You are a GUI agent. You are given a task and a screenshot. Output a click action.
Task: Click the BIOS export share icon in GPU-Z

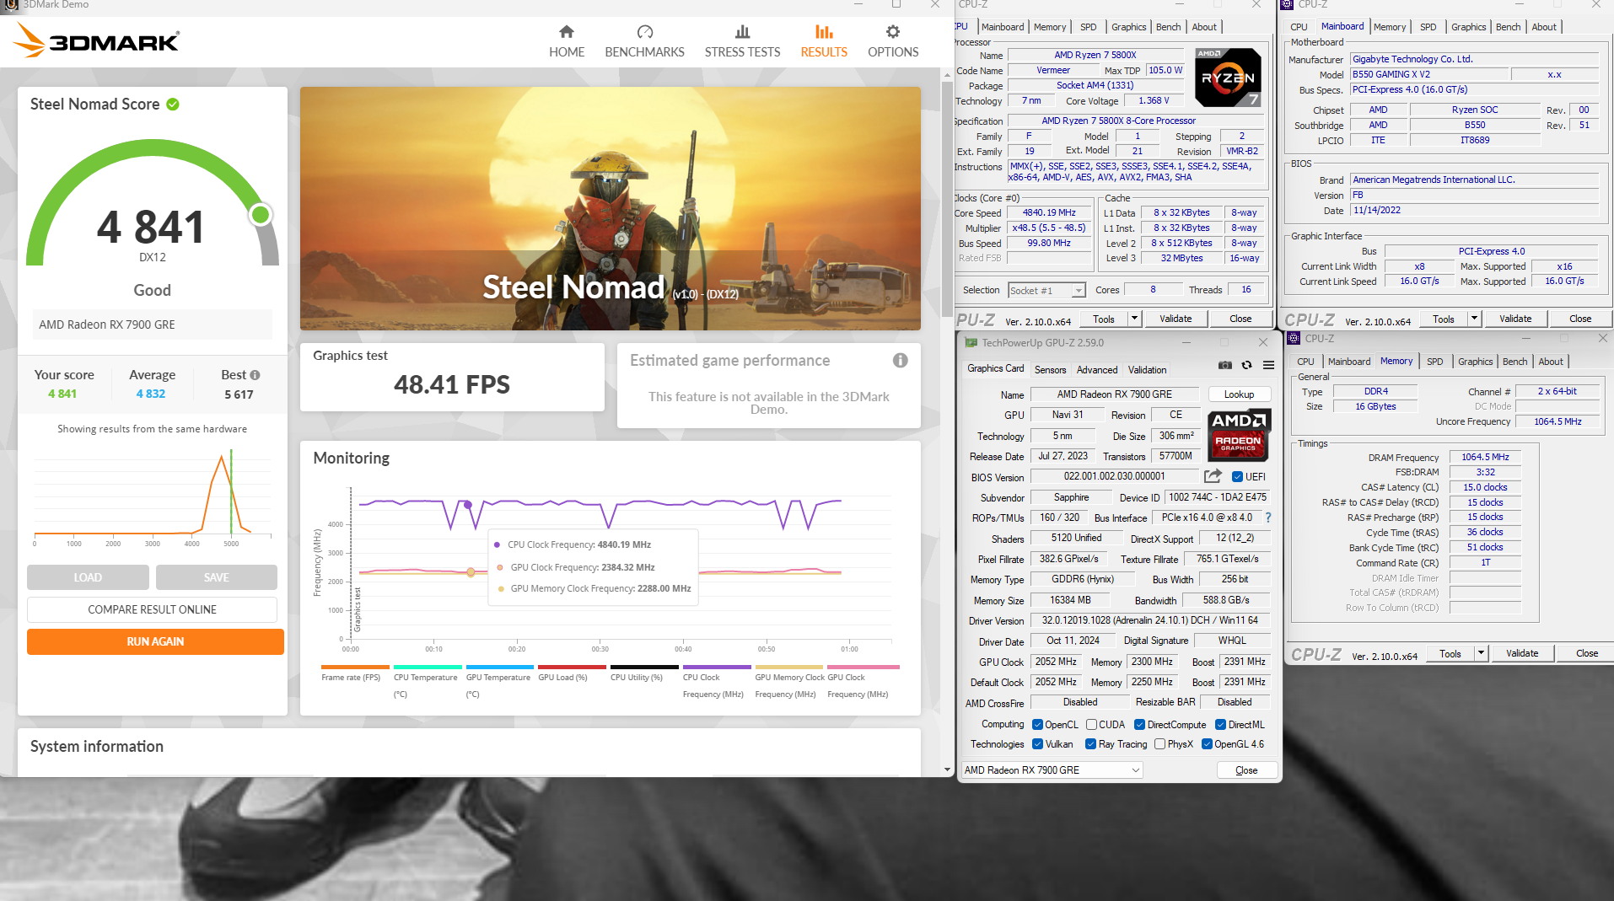point(1213,476)
